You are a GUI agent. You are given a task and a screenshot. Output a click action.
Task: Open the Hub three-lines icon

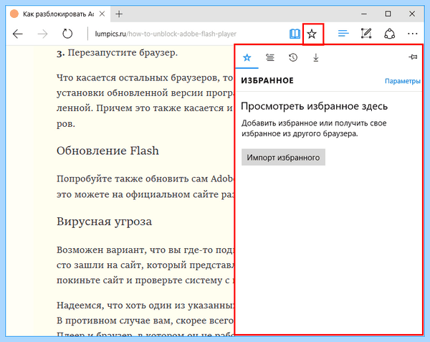click(x=343, y=34)
